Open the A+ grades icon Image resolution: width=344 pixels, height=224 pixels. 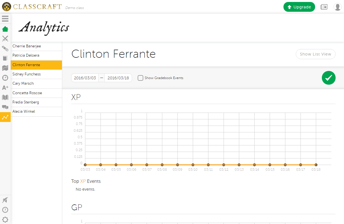[5, 87]
